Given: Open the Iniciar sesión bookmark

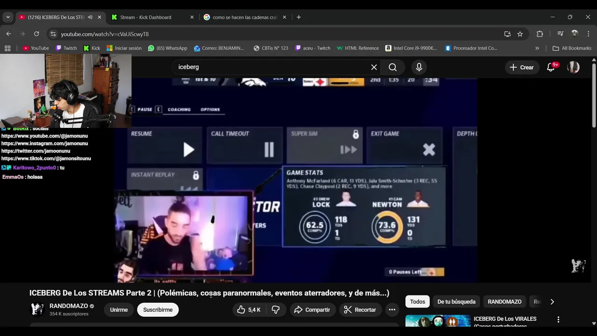Looking at the screenshot, I should coord(124,48).
